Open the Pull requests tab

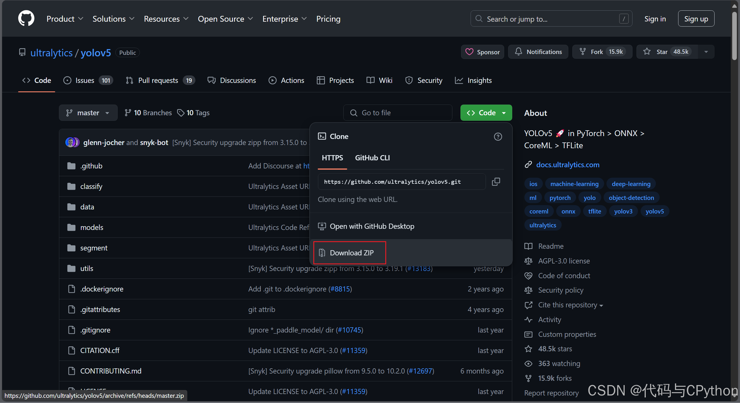point(160,80)
